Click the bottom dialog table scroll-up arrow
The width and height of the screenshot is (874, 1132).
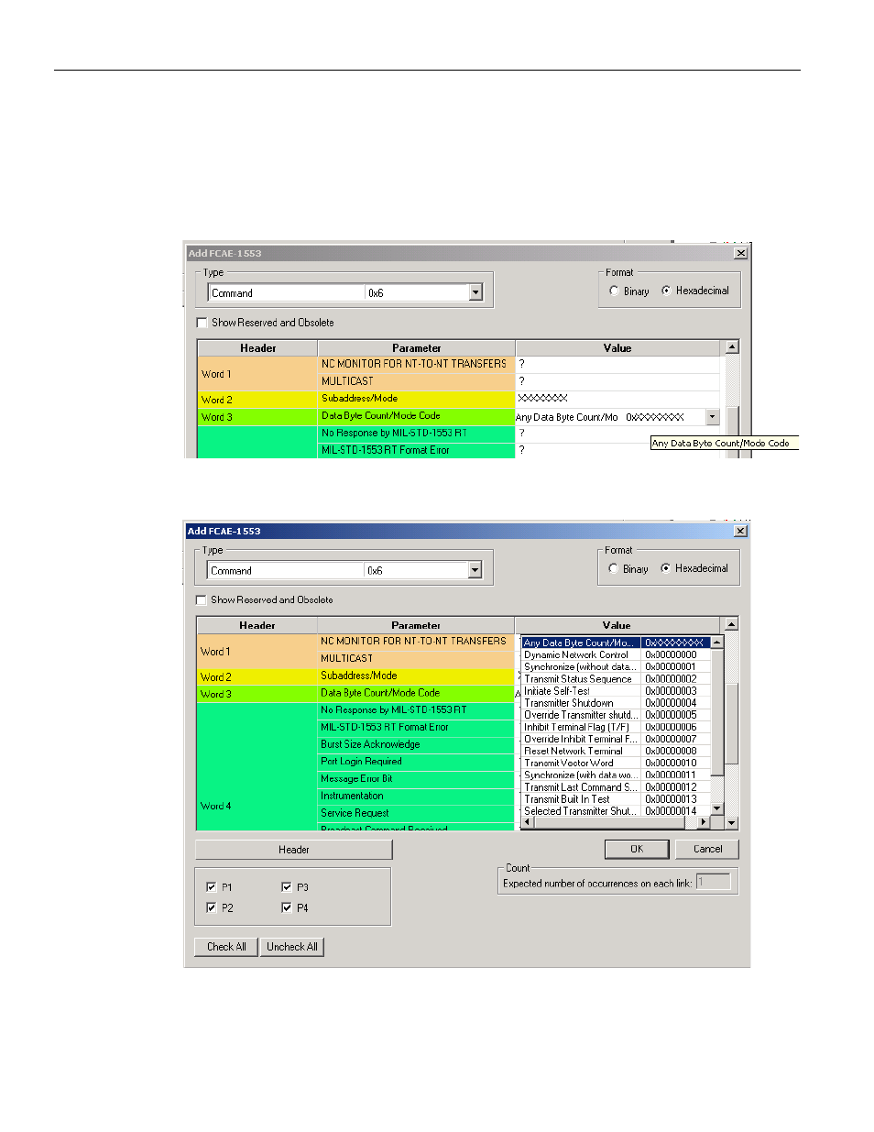pyautogui.click(x=731, y=624)
